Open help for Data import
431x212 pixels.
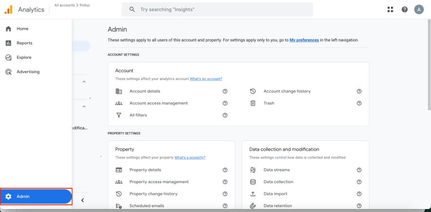point(359,194)
